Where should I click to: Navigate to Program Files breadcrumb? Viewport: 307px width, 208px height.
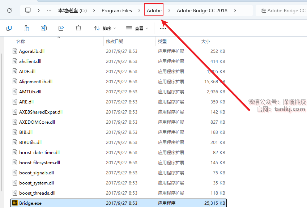[117, 10]
